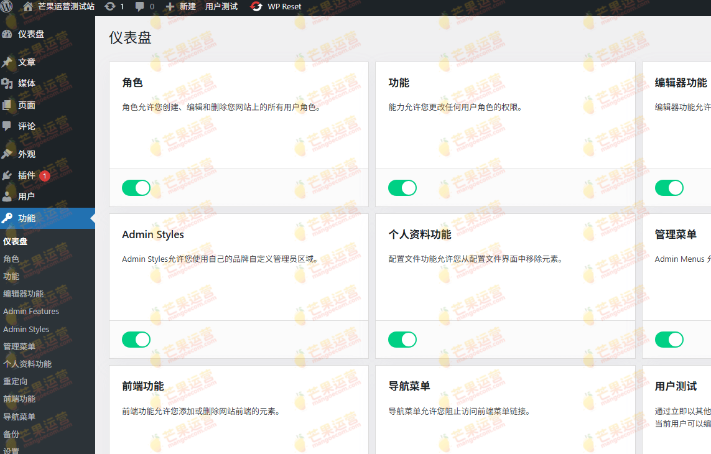
Task: Click the plus icon next to 新建
Action: point(170,7)
